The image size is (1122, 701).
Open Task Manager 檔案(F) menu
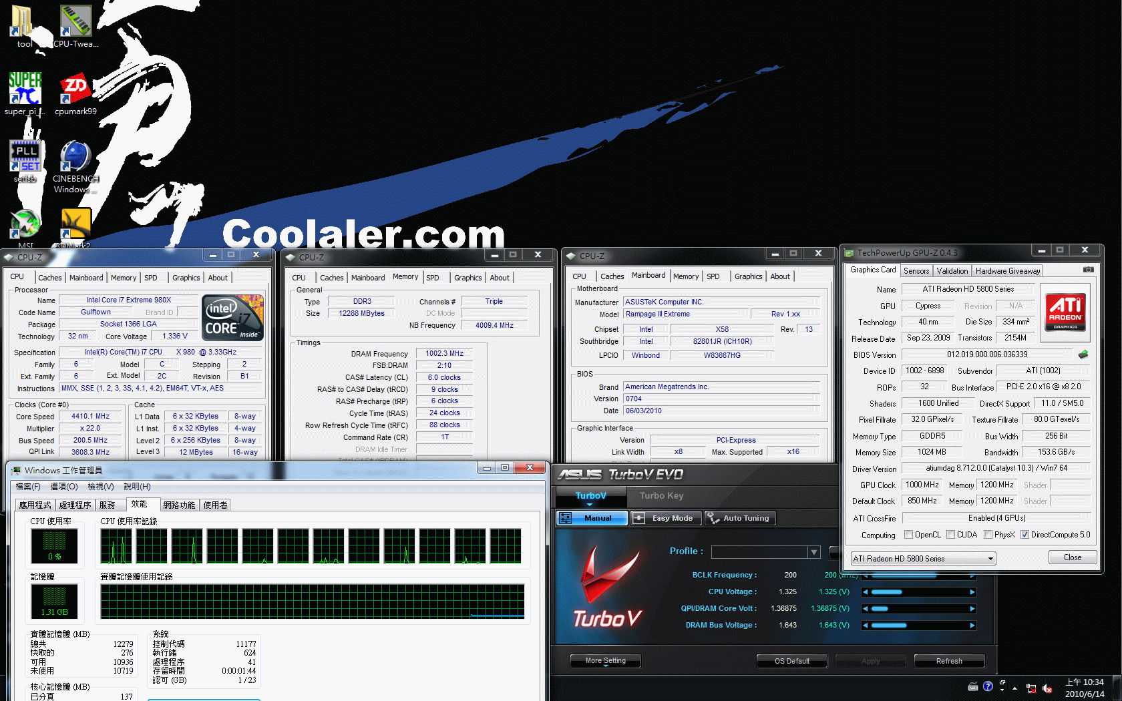click(x=28, y=487)
